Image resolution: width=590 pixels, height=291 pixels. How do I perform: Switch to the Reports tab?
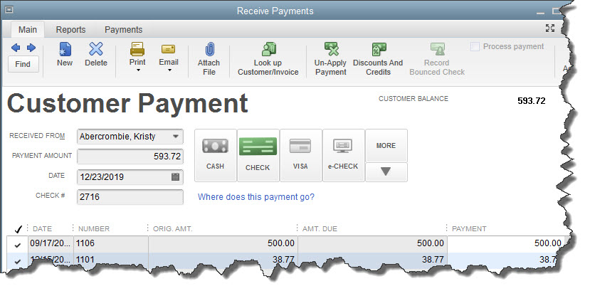[71, 30]
